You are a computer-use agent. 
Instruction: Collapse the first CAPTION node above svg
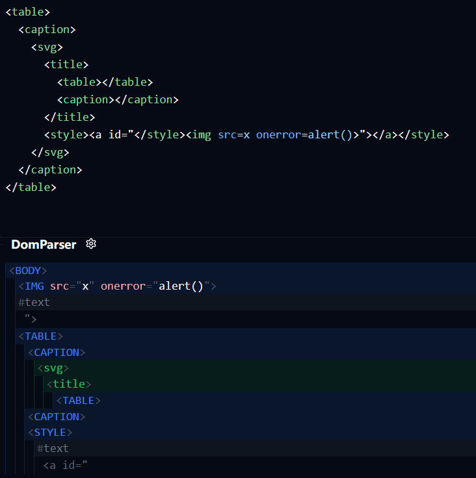[56, 353]
